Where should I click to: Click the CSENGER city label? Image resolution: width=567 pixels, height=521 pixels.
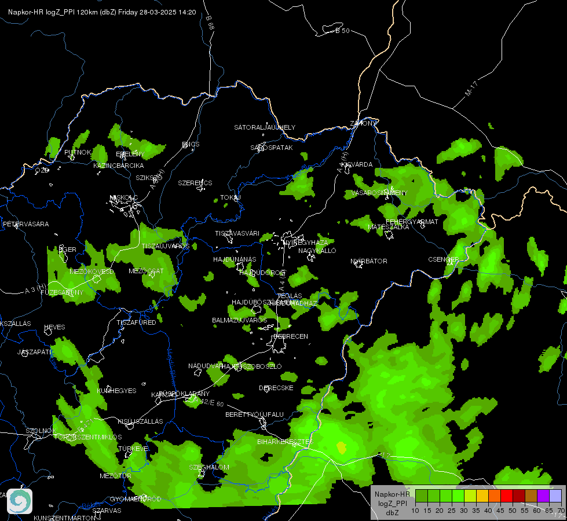(443, 259)
